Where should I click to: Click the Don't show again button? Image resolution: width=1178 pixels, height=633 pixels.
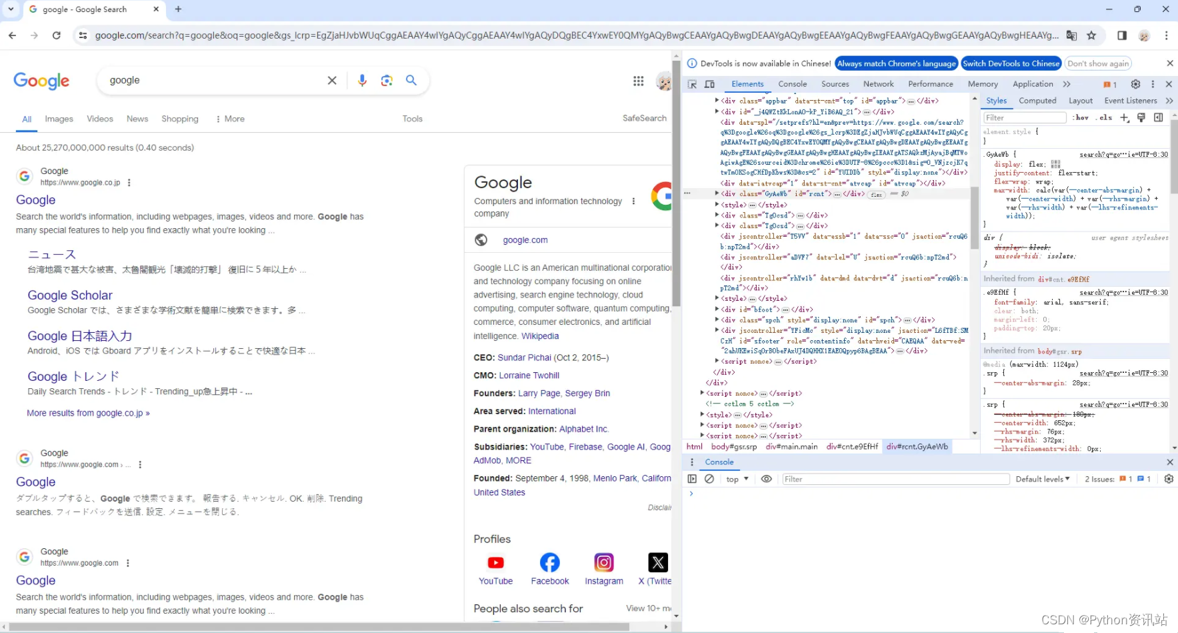click(x=1098, y=63)
